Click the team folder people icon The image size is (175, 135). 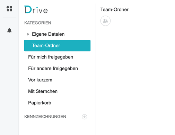click(x=105, y=21)
